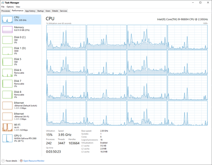This screenshot has width=212, height=165.
Task: Open the View menu
Action: pos(18,7)
